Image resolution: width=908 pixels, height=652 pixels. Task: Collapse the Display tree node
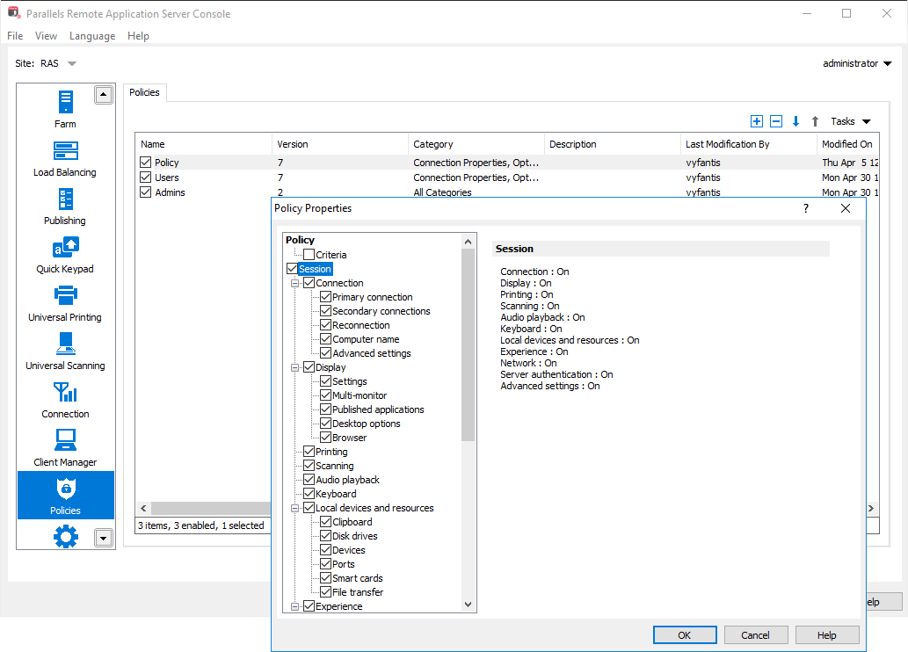click(294, 367)
